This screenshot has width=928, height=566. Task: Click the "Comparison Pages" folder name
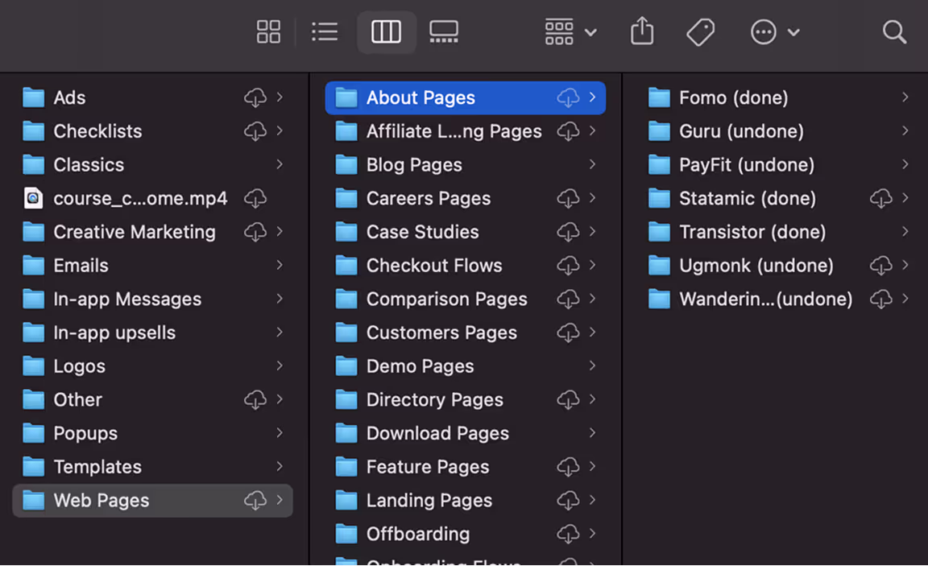pos(447,300)
